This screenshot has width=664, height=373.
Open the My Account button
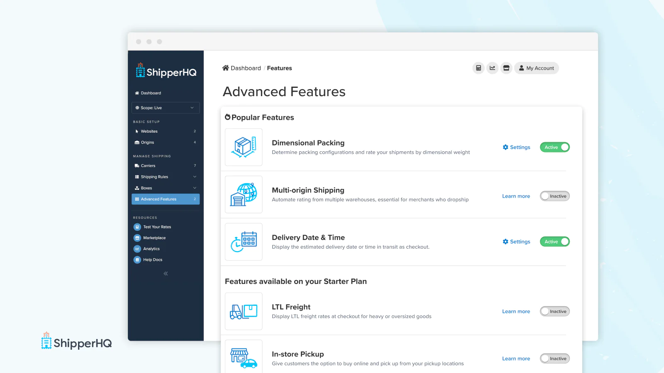[536, 68]
